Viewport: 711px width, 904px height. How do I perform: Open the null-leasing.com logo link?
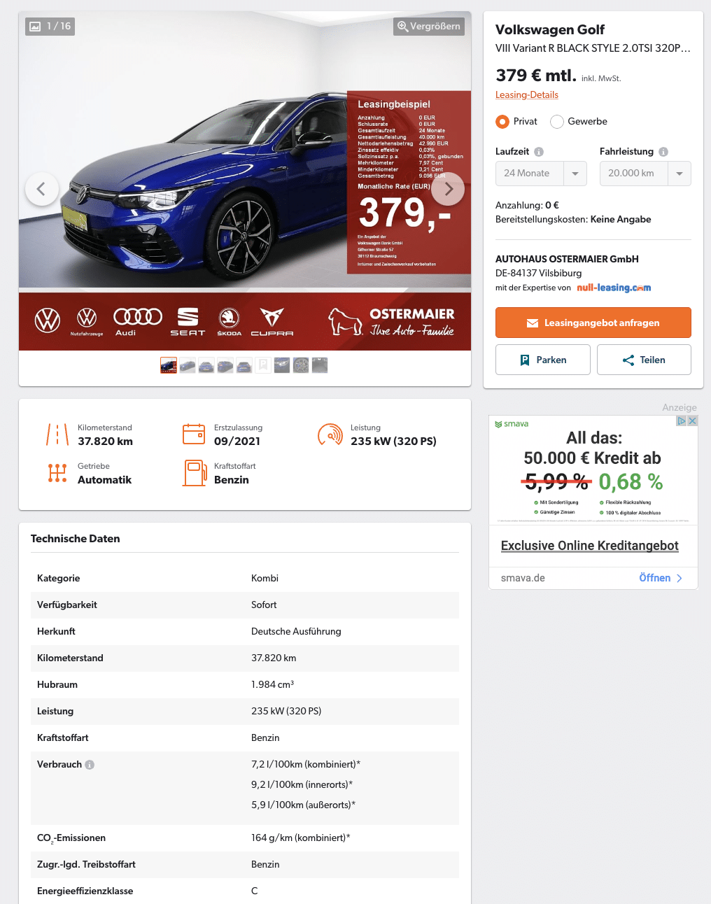614,288
